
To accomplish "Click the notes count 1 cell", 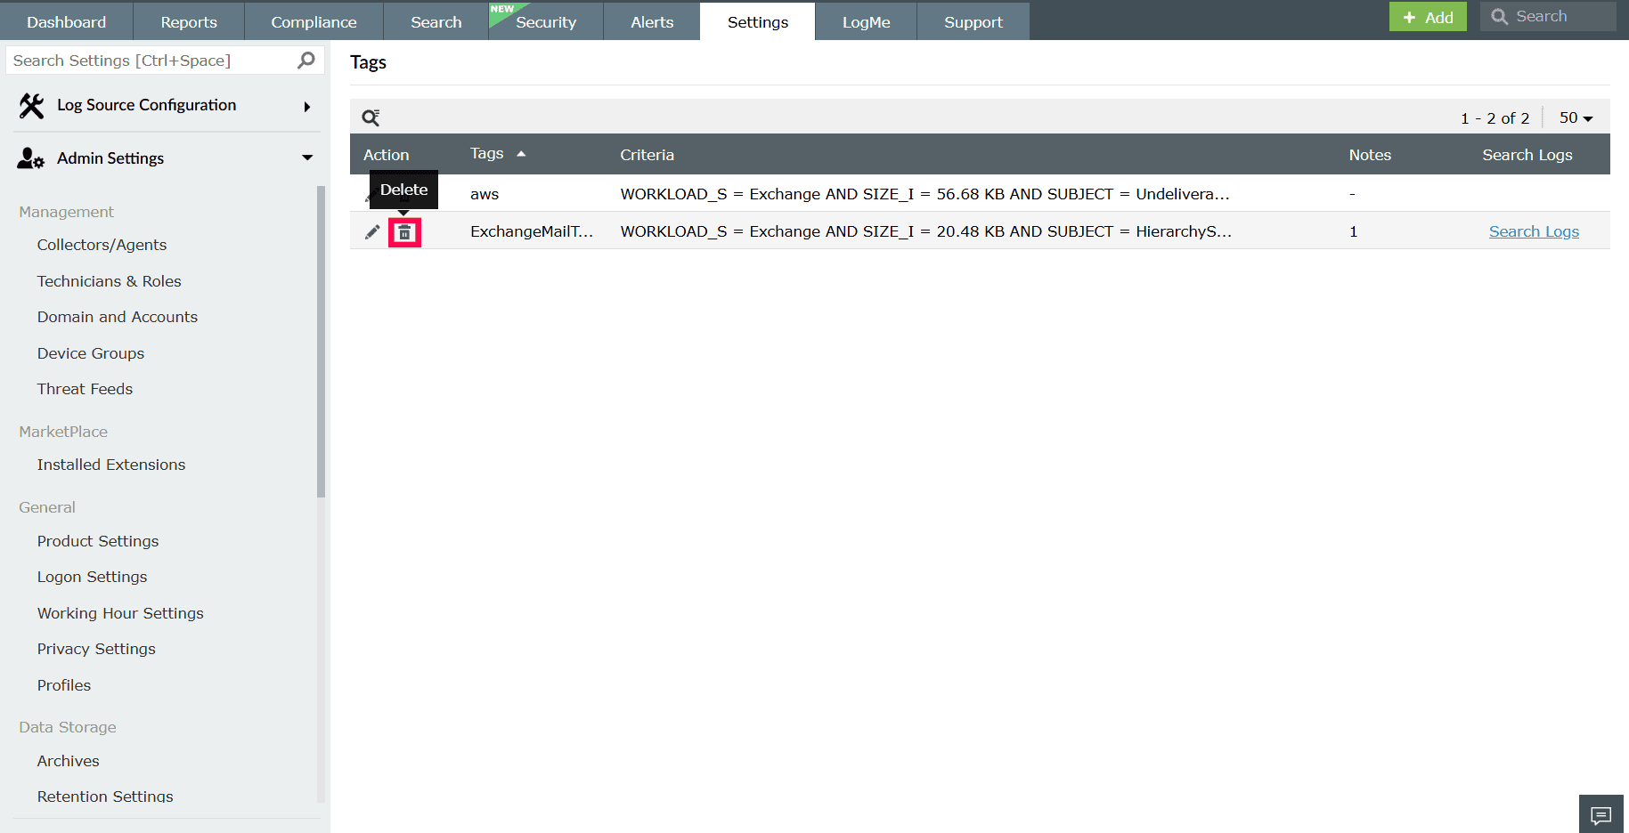I will [x=1354, y=231].
